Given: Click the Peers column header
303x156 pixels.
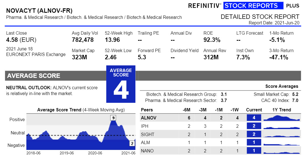Looking at the screenshot, I should [x=147, y=110].
